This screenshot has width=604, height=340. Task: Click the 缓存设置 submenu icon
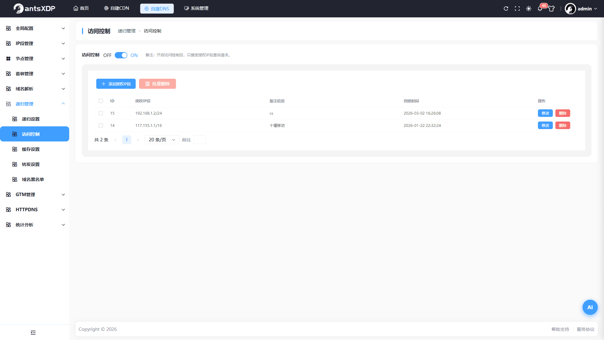(x=15, y=149)
